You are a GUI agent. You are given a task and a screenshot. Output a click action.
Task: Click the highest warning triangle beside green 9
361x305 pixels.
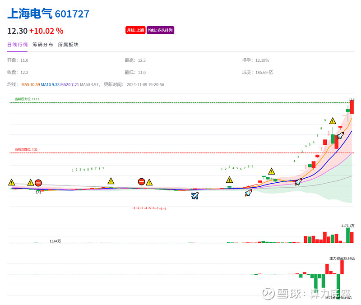pyautogui.click(x=333, y=120)
